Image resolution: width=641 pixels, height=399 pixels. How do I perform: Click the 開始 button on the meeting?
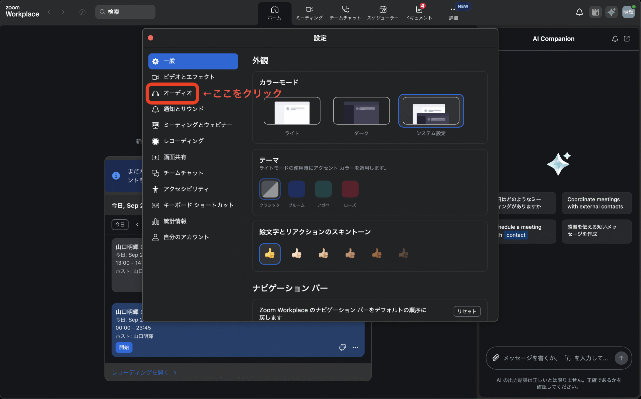tap(124, 347)
